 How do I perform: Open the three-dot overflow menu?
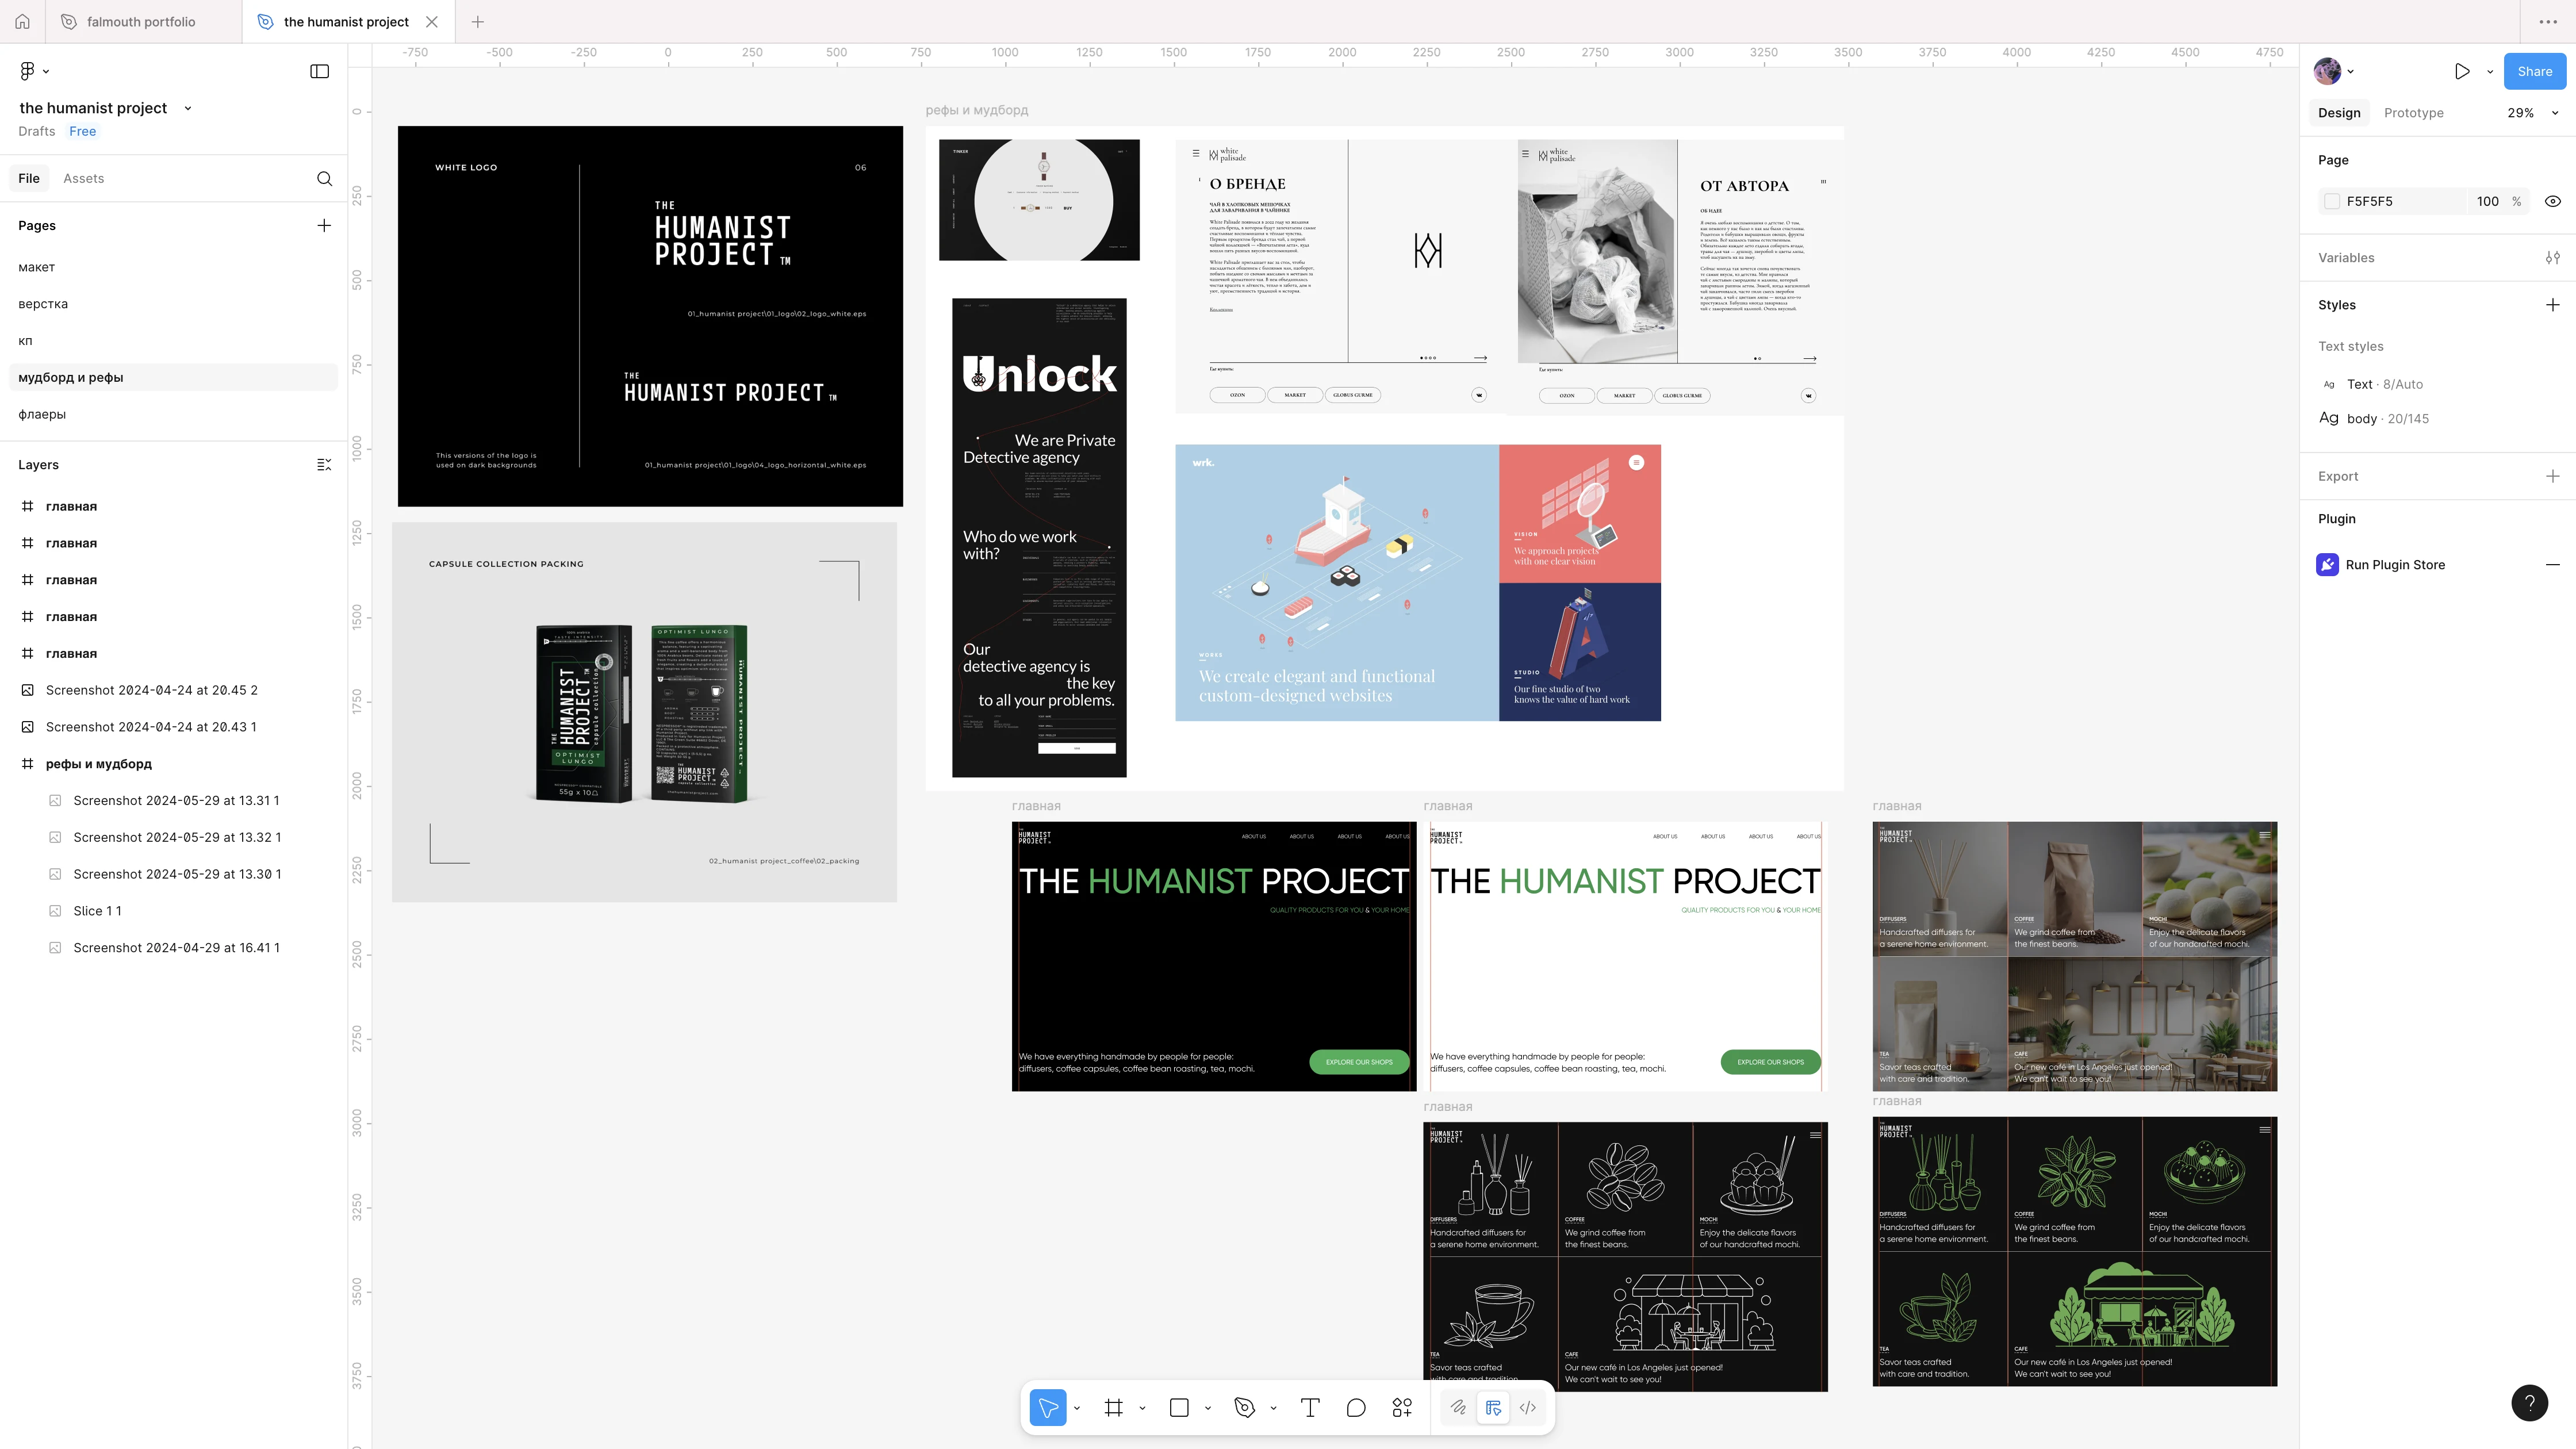point(2547,21)
